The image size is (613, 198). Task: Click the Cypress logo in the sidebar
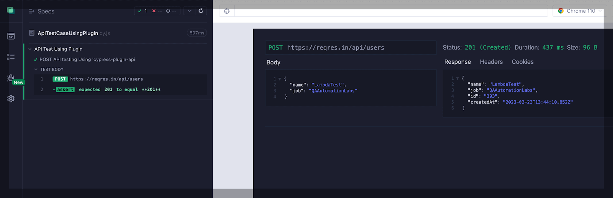[11, 10]
